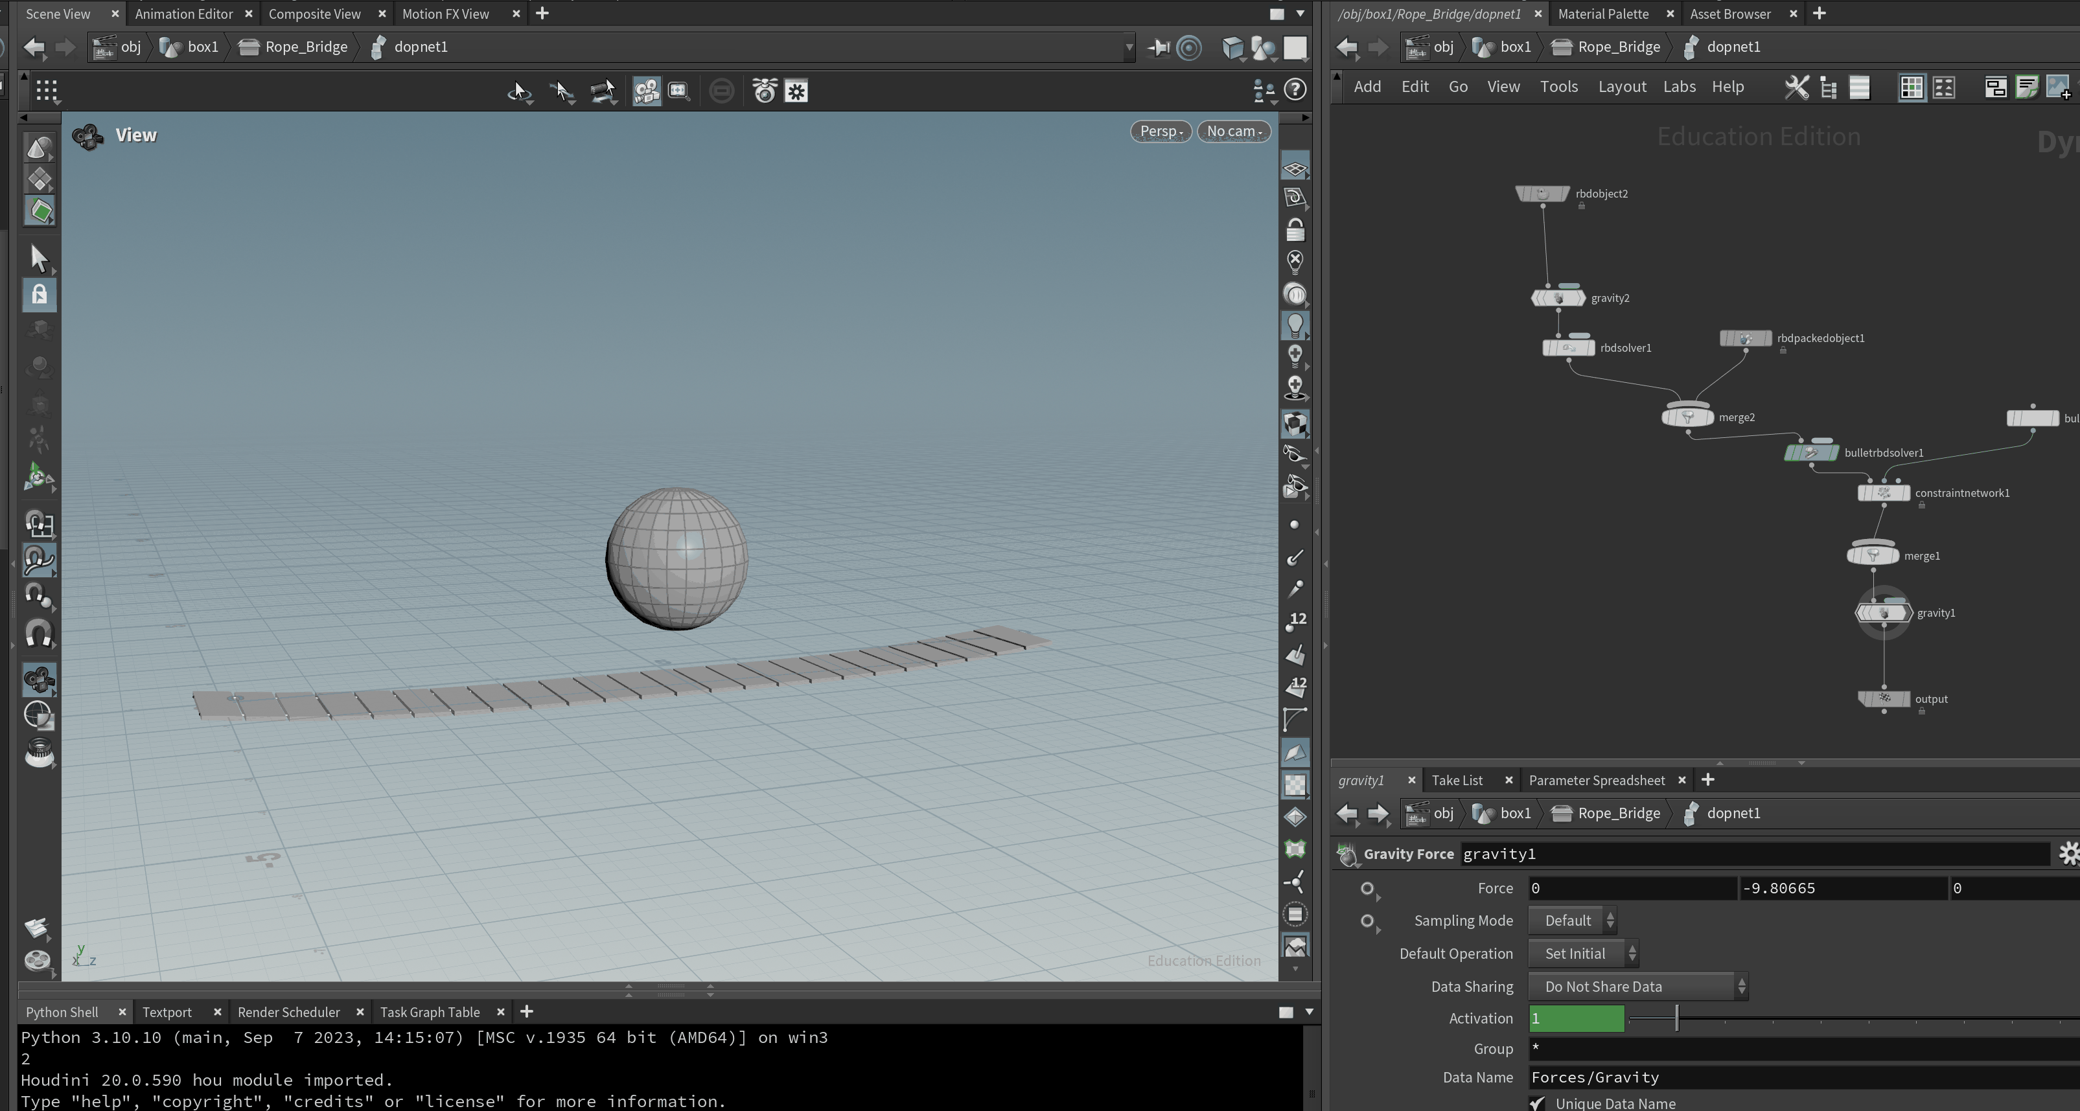The image size is (2080, 1111).
Task: Open Default Operation Set Initial dropdown
Action: point(1582,954)
